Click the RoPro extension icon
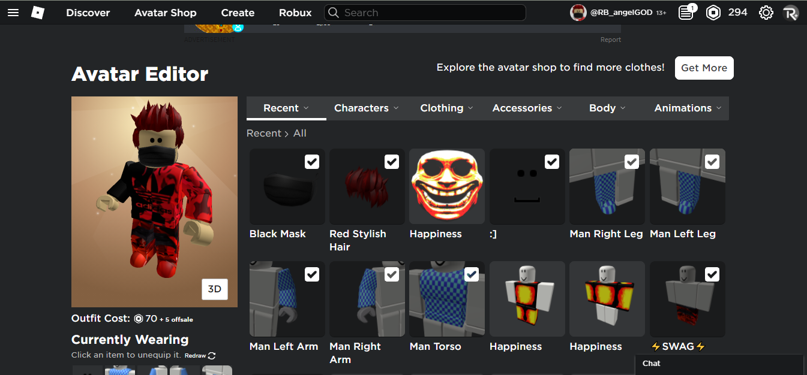The height and width of the screenshot is (375, 807). pos(791,13)
